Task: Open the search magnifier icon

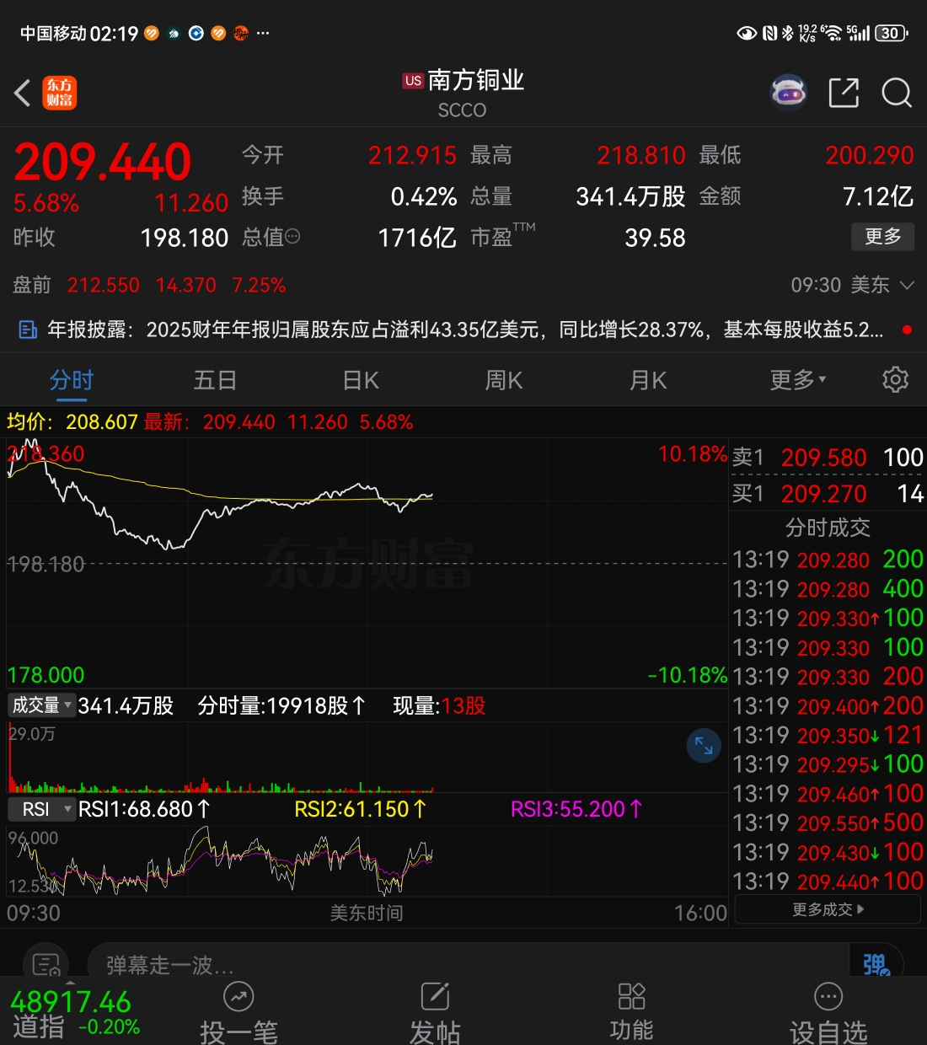Action: [897, 93]
